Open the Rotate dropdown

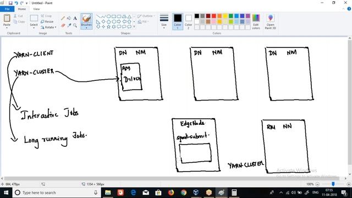[48, 27]
